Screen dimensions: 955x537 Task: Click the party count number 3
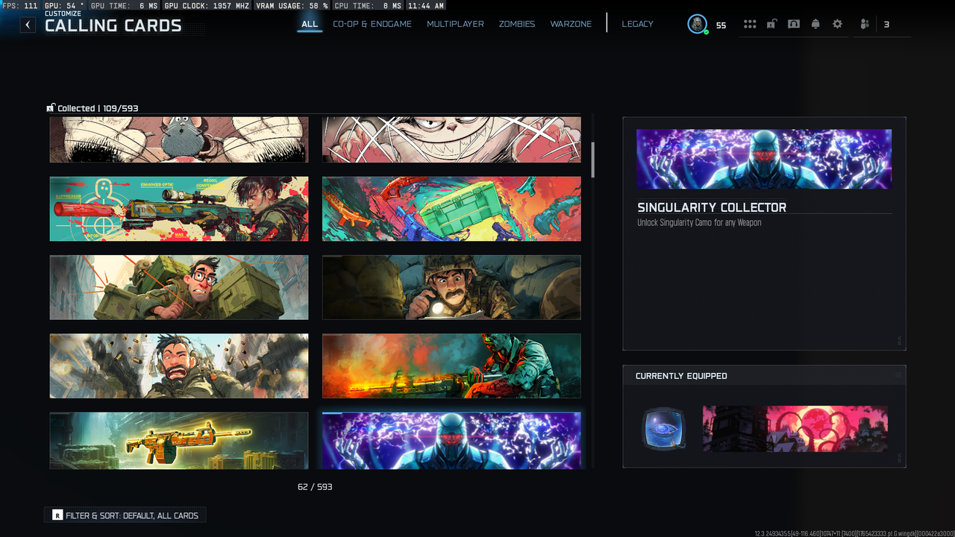point(886,25)
